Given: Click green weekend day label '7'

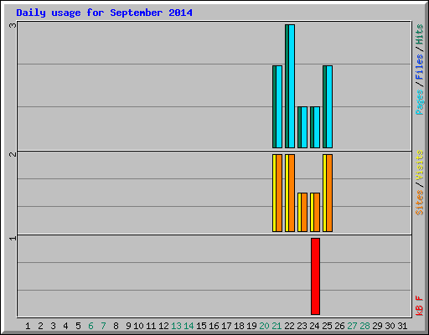Looking at the screenshot, I should point(103,326).
